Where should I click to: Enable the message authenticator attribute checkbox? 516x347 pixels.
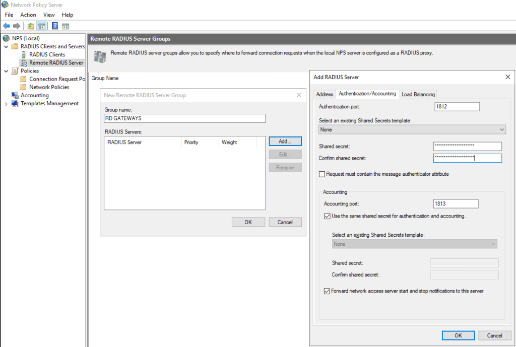coord(322,174)
